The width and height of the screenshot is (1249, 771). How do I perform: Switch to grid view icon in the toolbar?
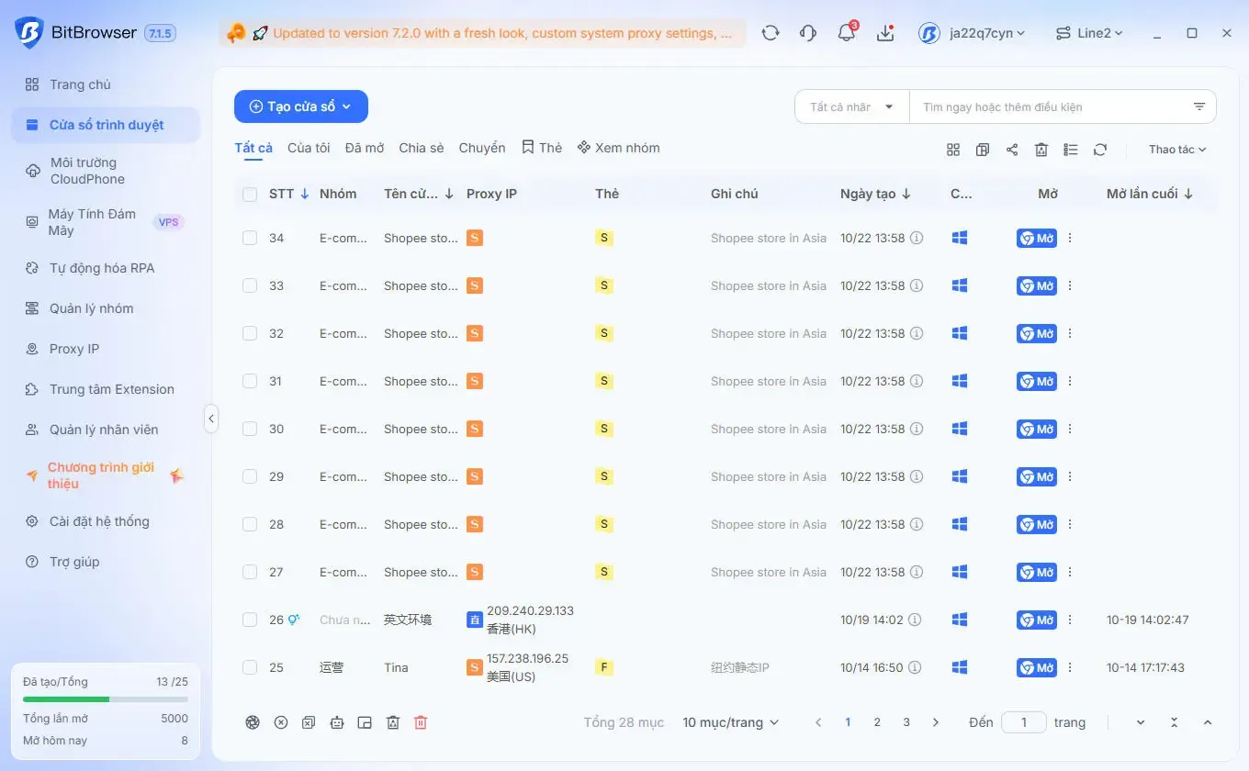click(x=953, y=150)
